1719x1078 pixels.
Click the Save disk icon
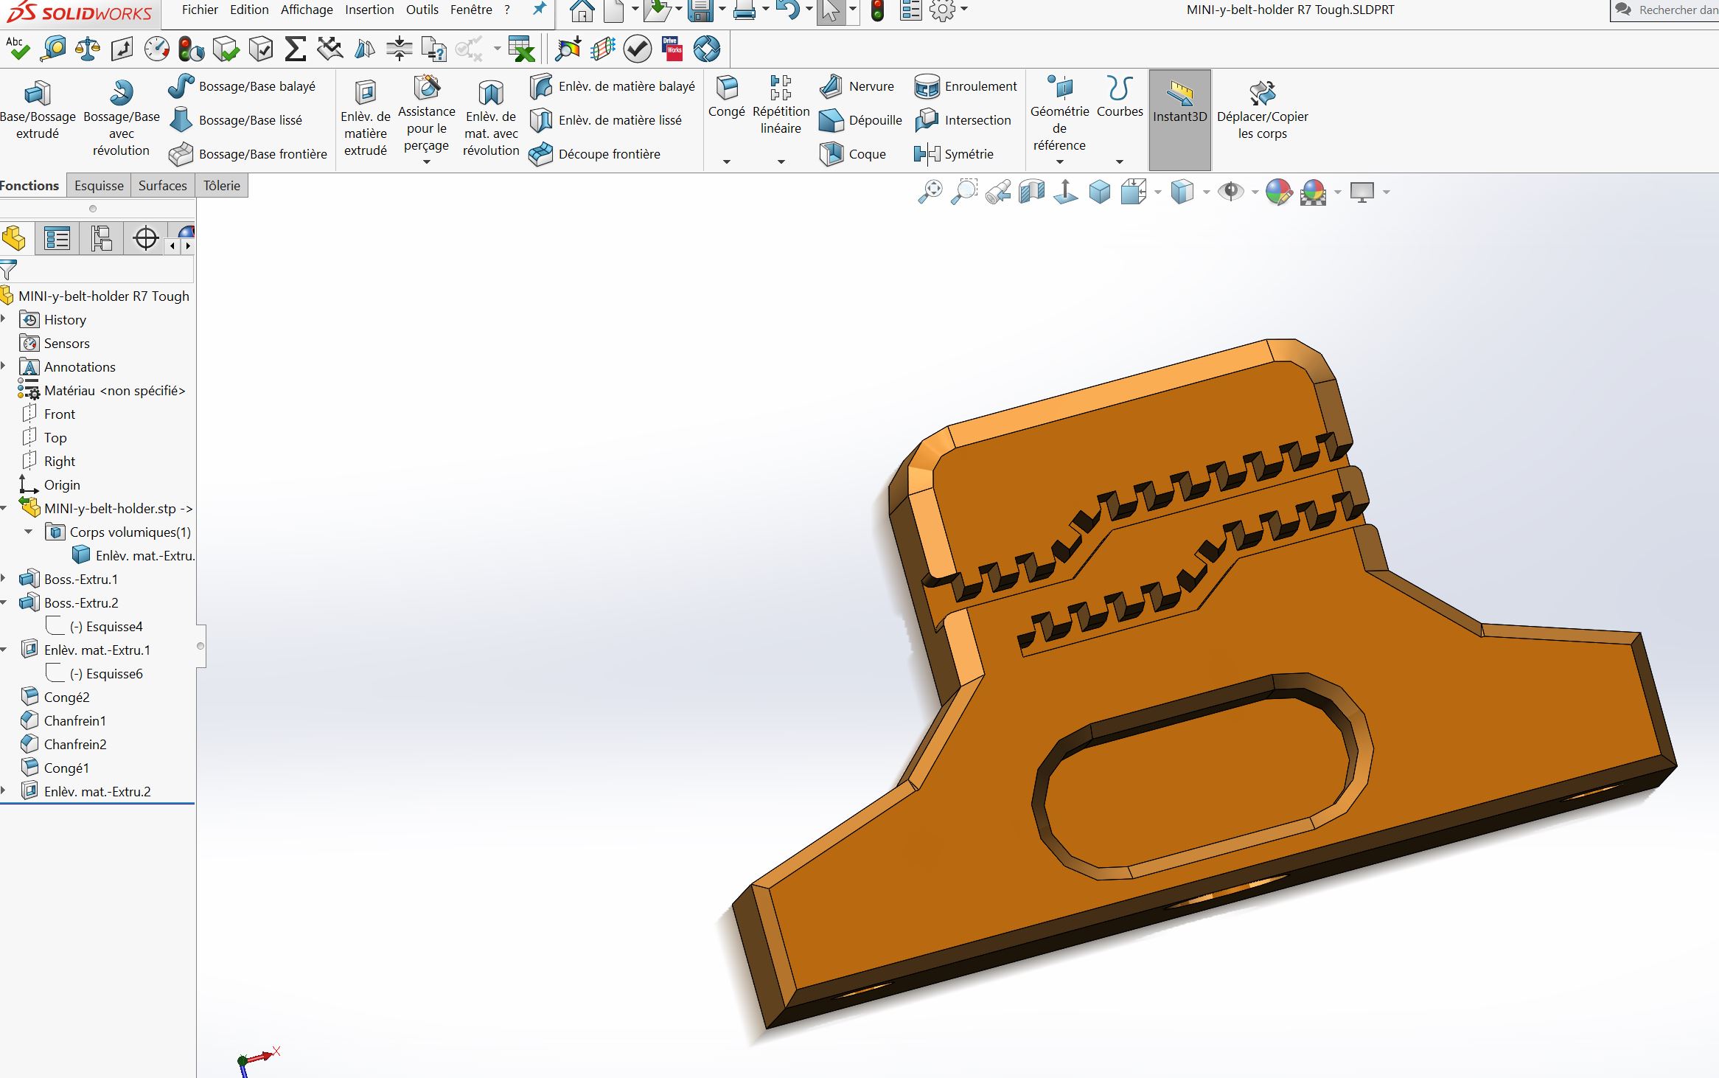pyautogui.click(x=700, y=11)
